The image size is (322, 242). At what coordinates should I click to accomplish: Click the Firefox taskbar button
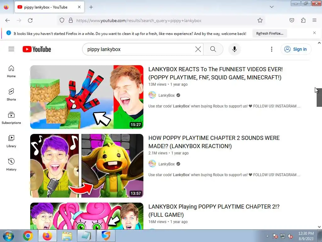coord(47,236)
